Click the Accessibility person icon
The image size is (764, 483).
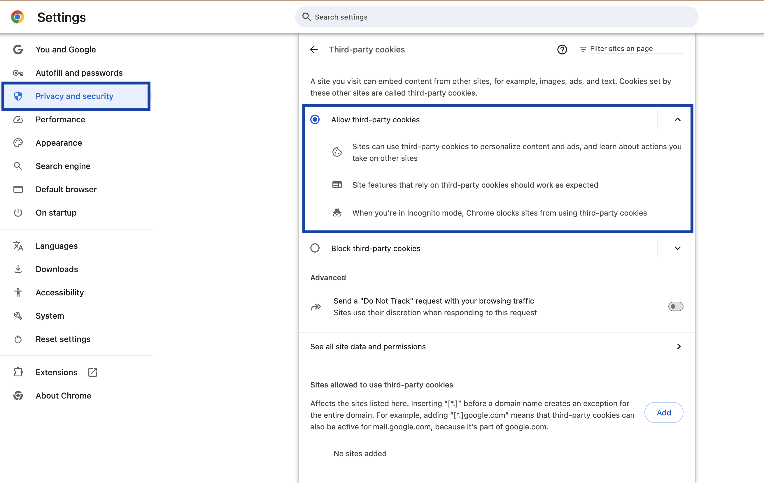click(x=18, y=292)
